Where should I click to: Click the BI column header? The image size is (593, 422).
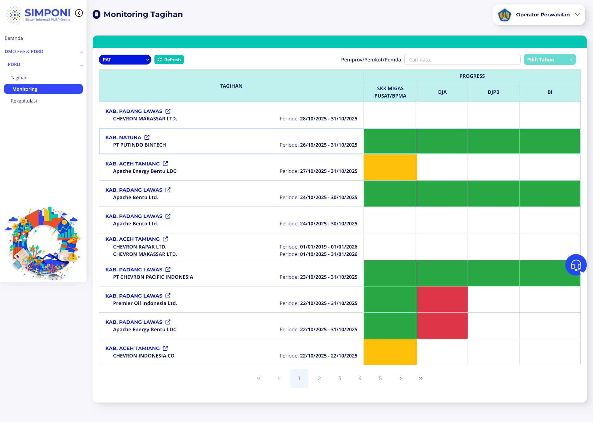(550, 92)
